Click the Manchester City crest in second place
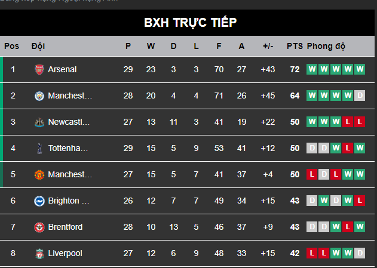 coord(39,96)
